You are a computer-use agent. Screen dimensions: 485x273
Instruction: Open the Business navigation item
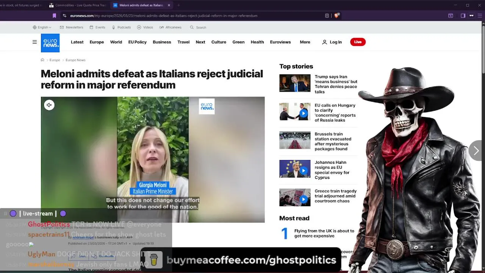pyautogui.click(x=162, y=42)
